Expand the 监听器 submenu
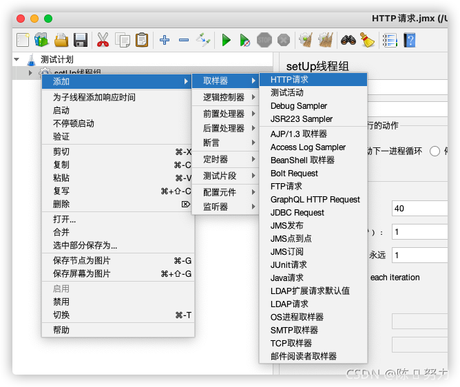Viewport: 460px width, 387px height. click(225, 207)
